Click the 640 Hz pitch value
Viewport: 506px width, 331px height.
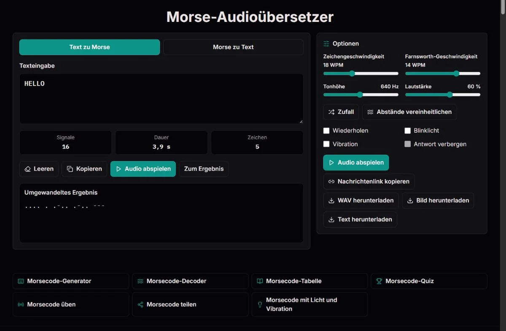click(390, 86)
